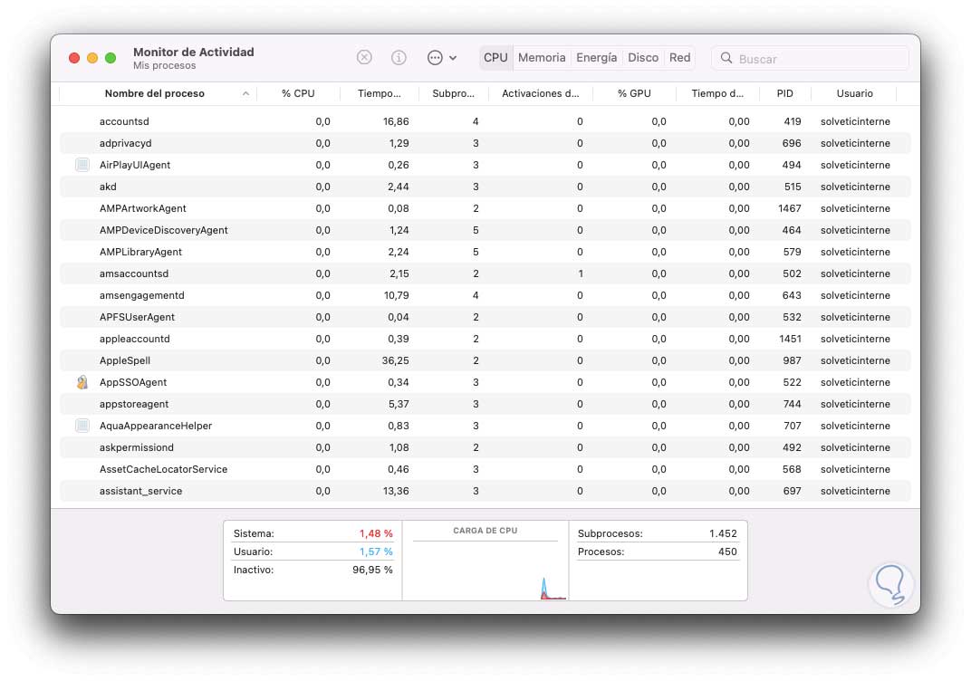Select the akd process row

tap(485, 187)
